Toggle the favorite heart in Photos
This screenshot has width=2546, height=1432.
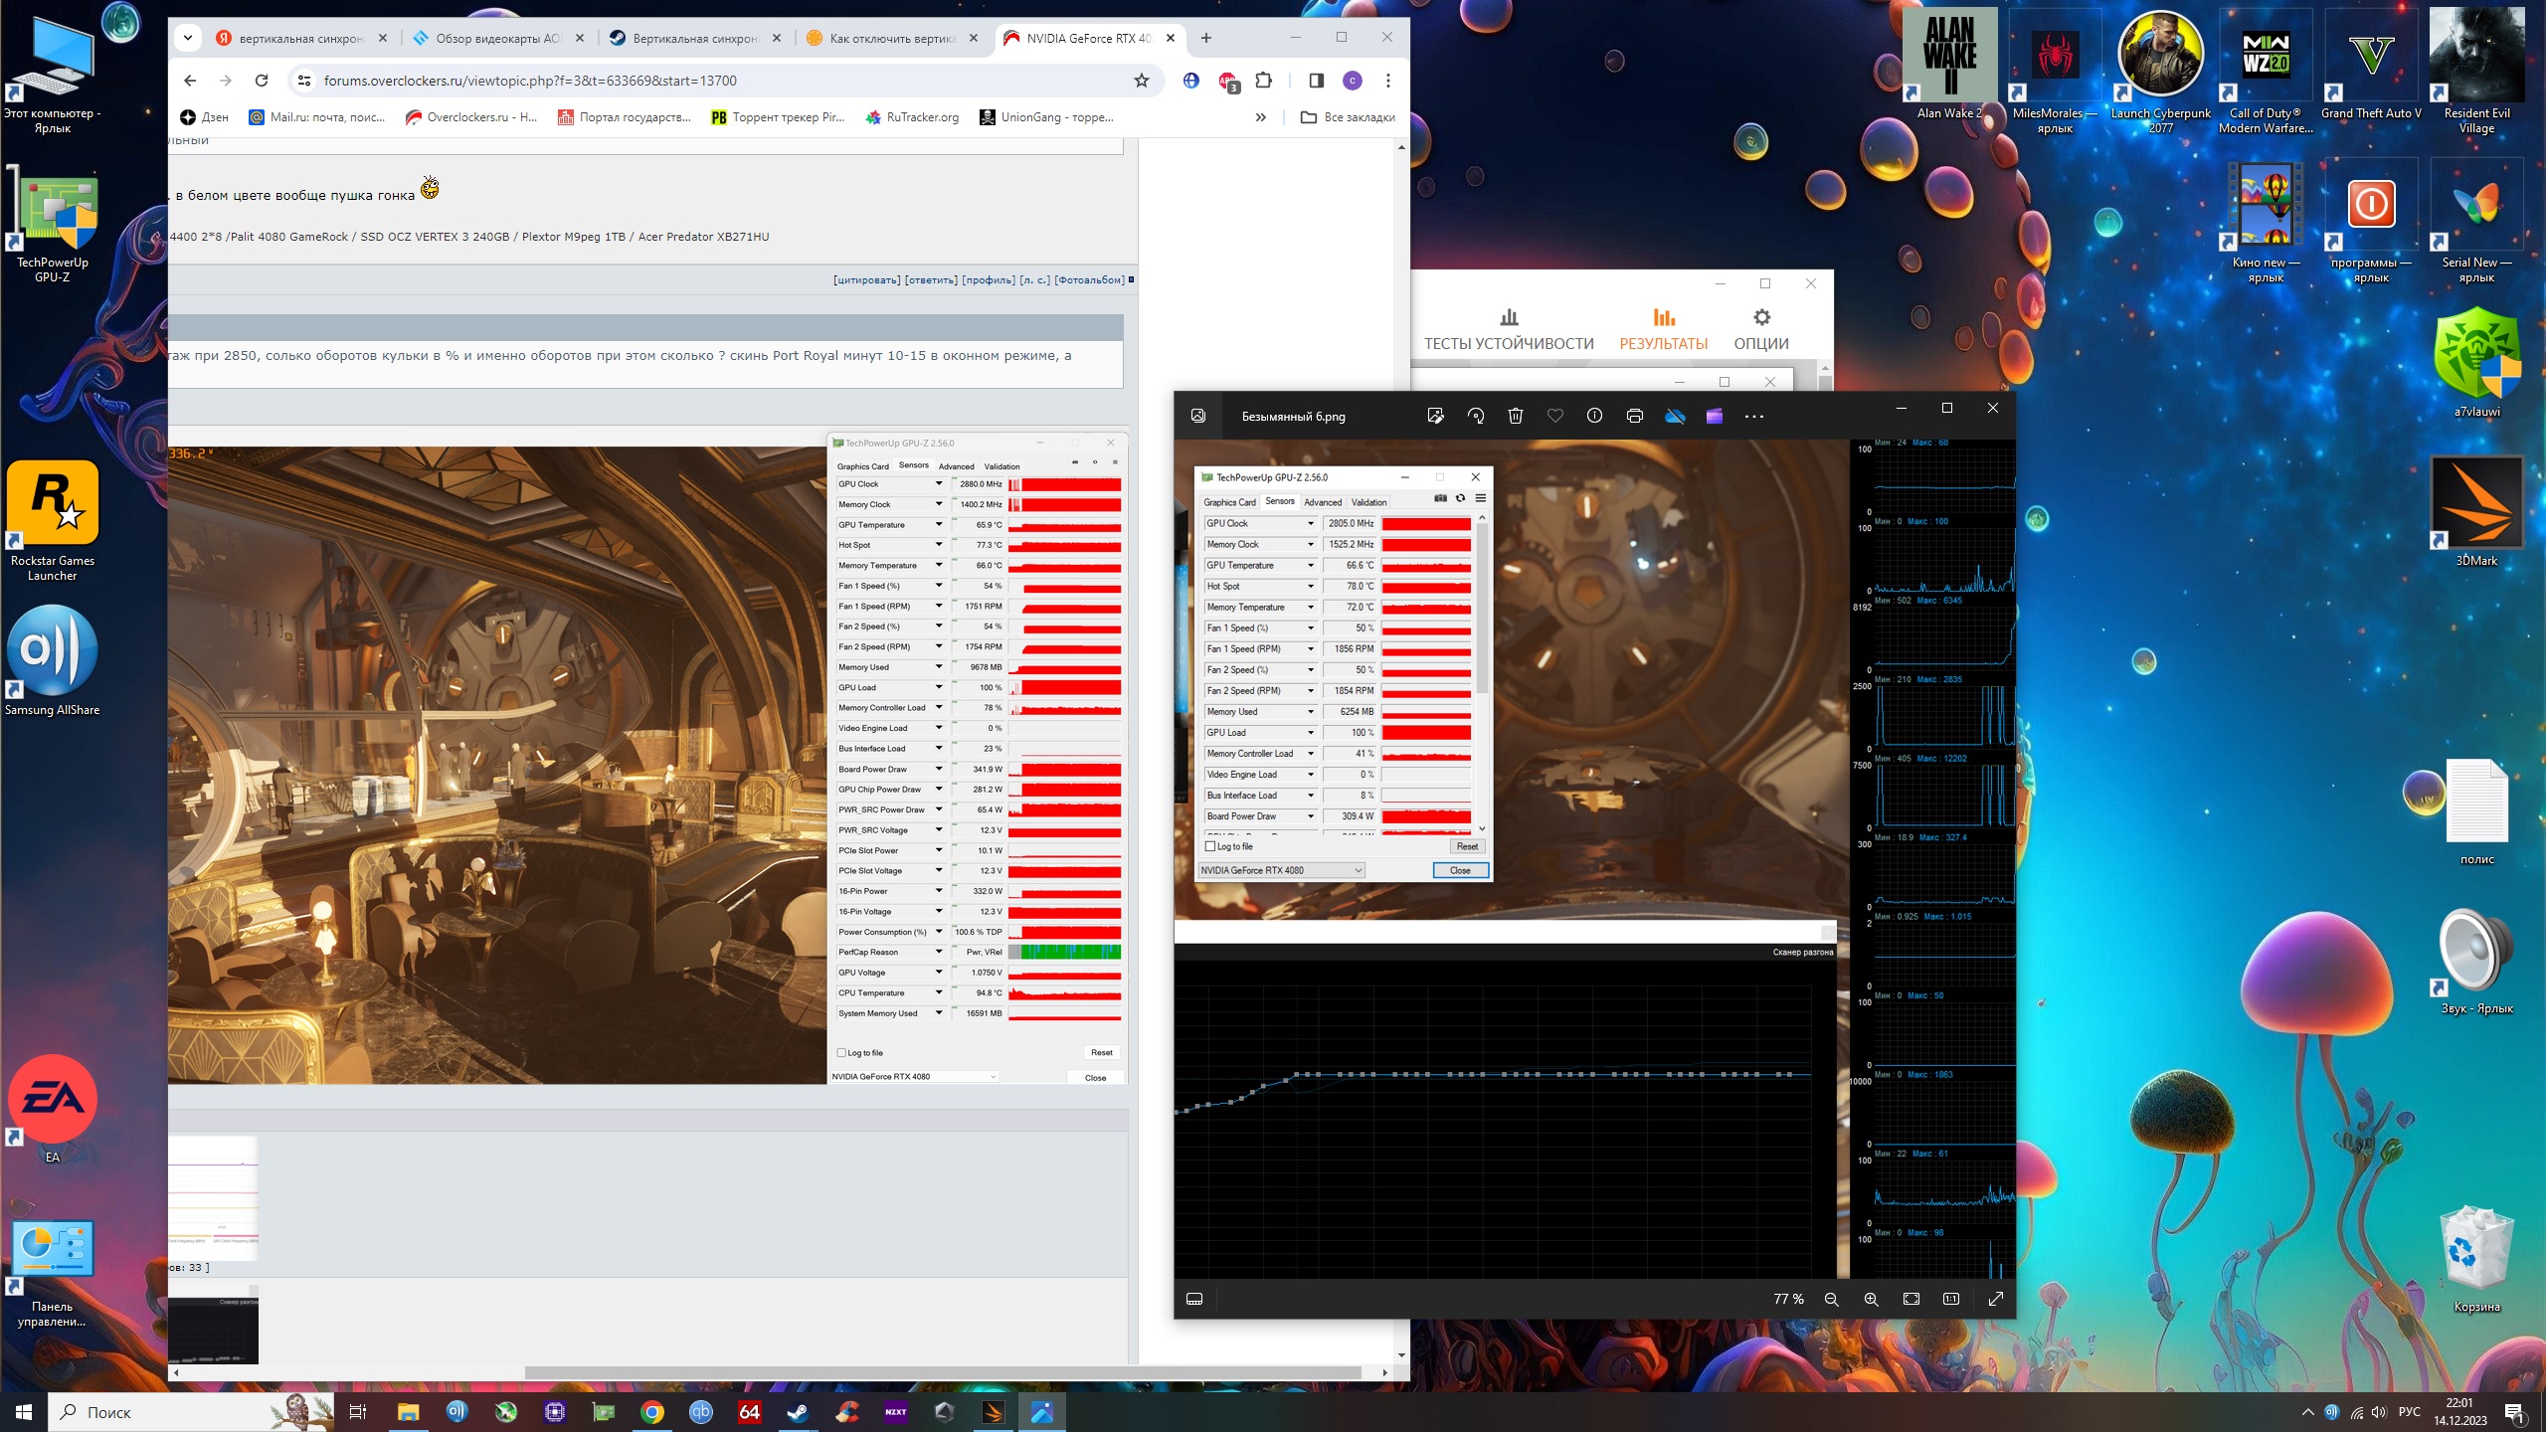coord(1554,417)
